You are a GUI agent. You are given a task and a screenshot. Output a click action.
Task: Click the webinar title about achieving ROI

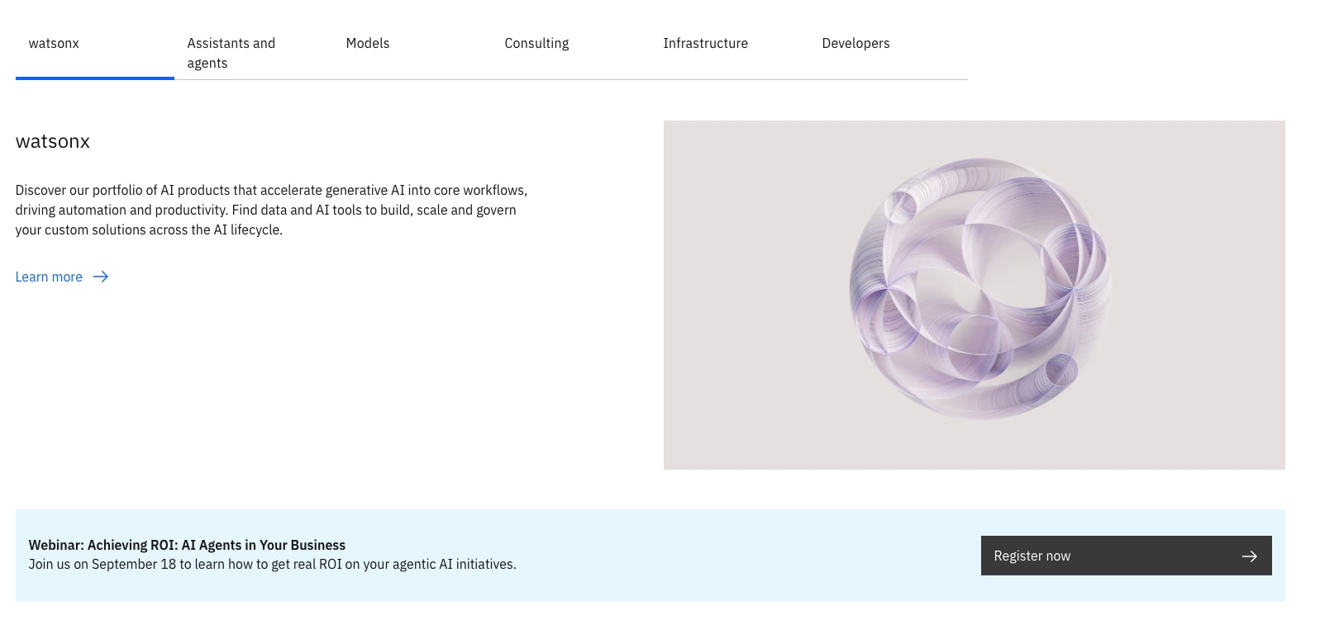point(187,545)
